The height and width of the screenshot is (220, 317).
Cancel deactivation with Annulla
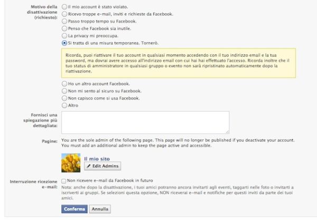pyautogui.click(x=99, y=209)
